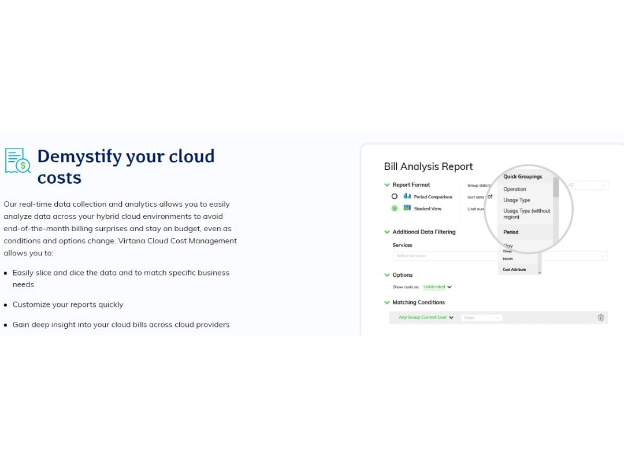Click the Stacked View chart icon

pyautogui.click(x=407, y=208)
